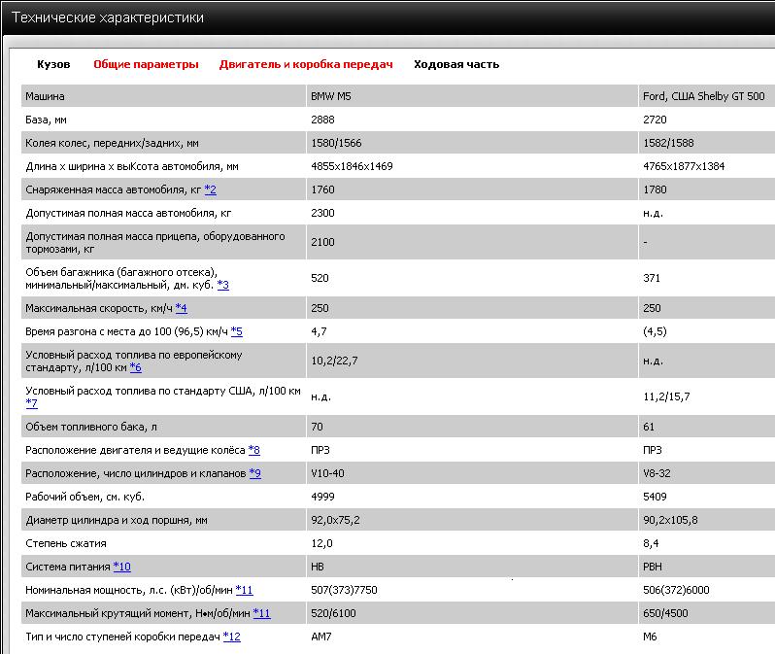Screen dimensions: 775x654
Task: Select trunk volume value 520
Action: tap(320, 278)
